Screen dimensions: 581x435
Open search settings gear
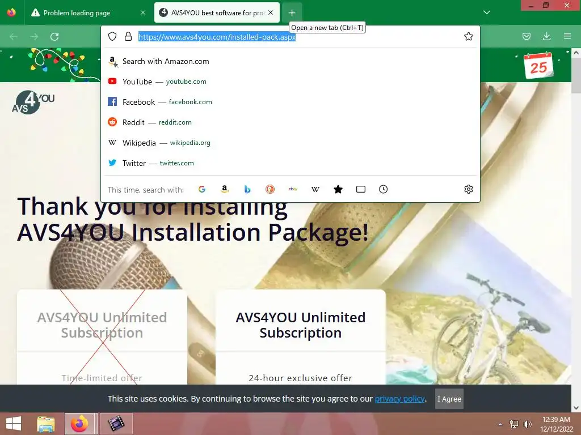point(468,189)
